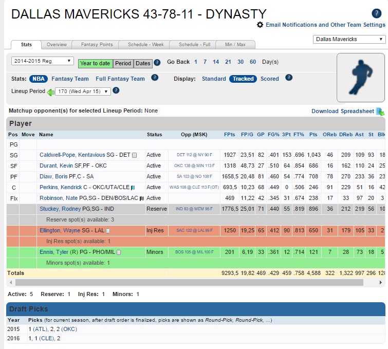Viewport: 388px width, 349px height.
Task: Open Caldwell-Pope player note icon
Action: pos(134,155)
